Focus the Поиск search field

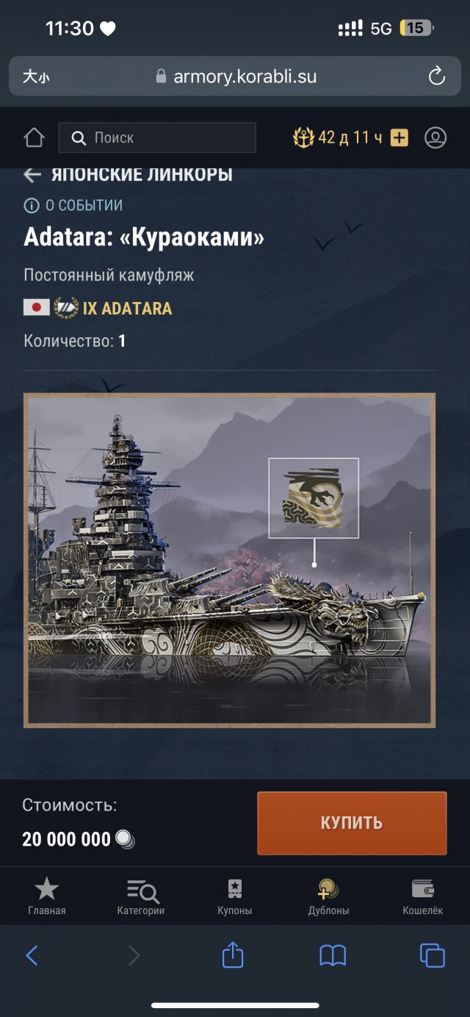tap(157, 137)
